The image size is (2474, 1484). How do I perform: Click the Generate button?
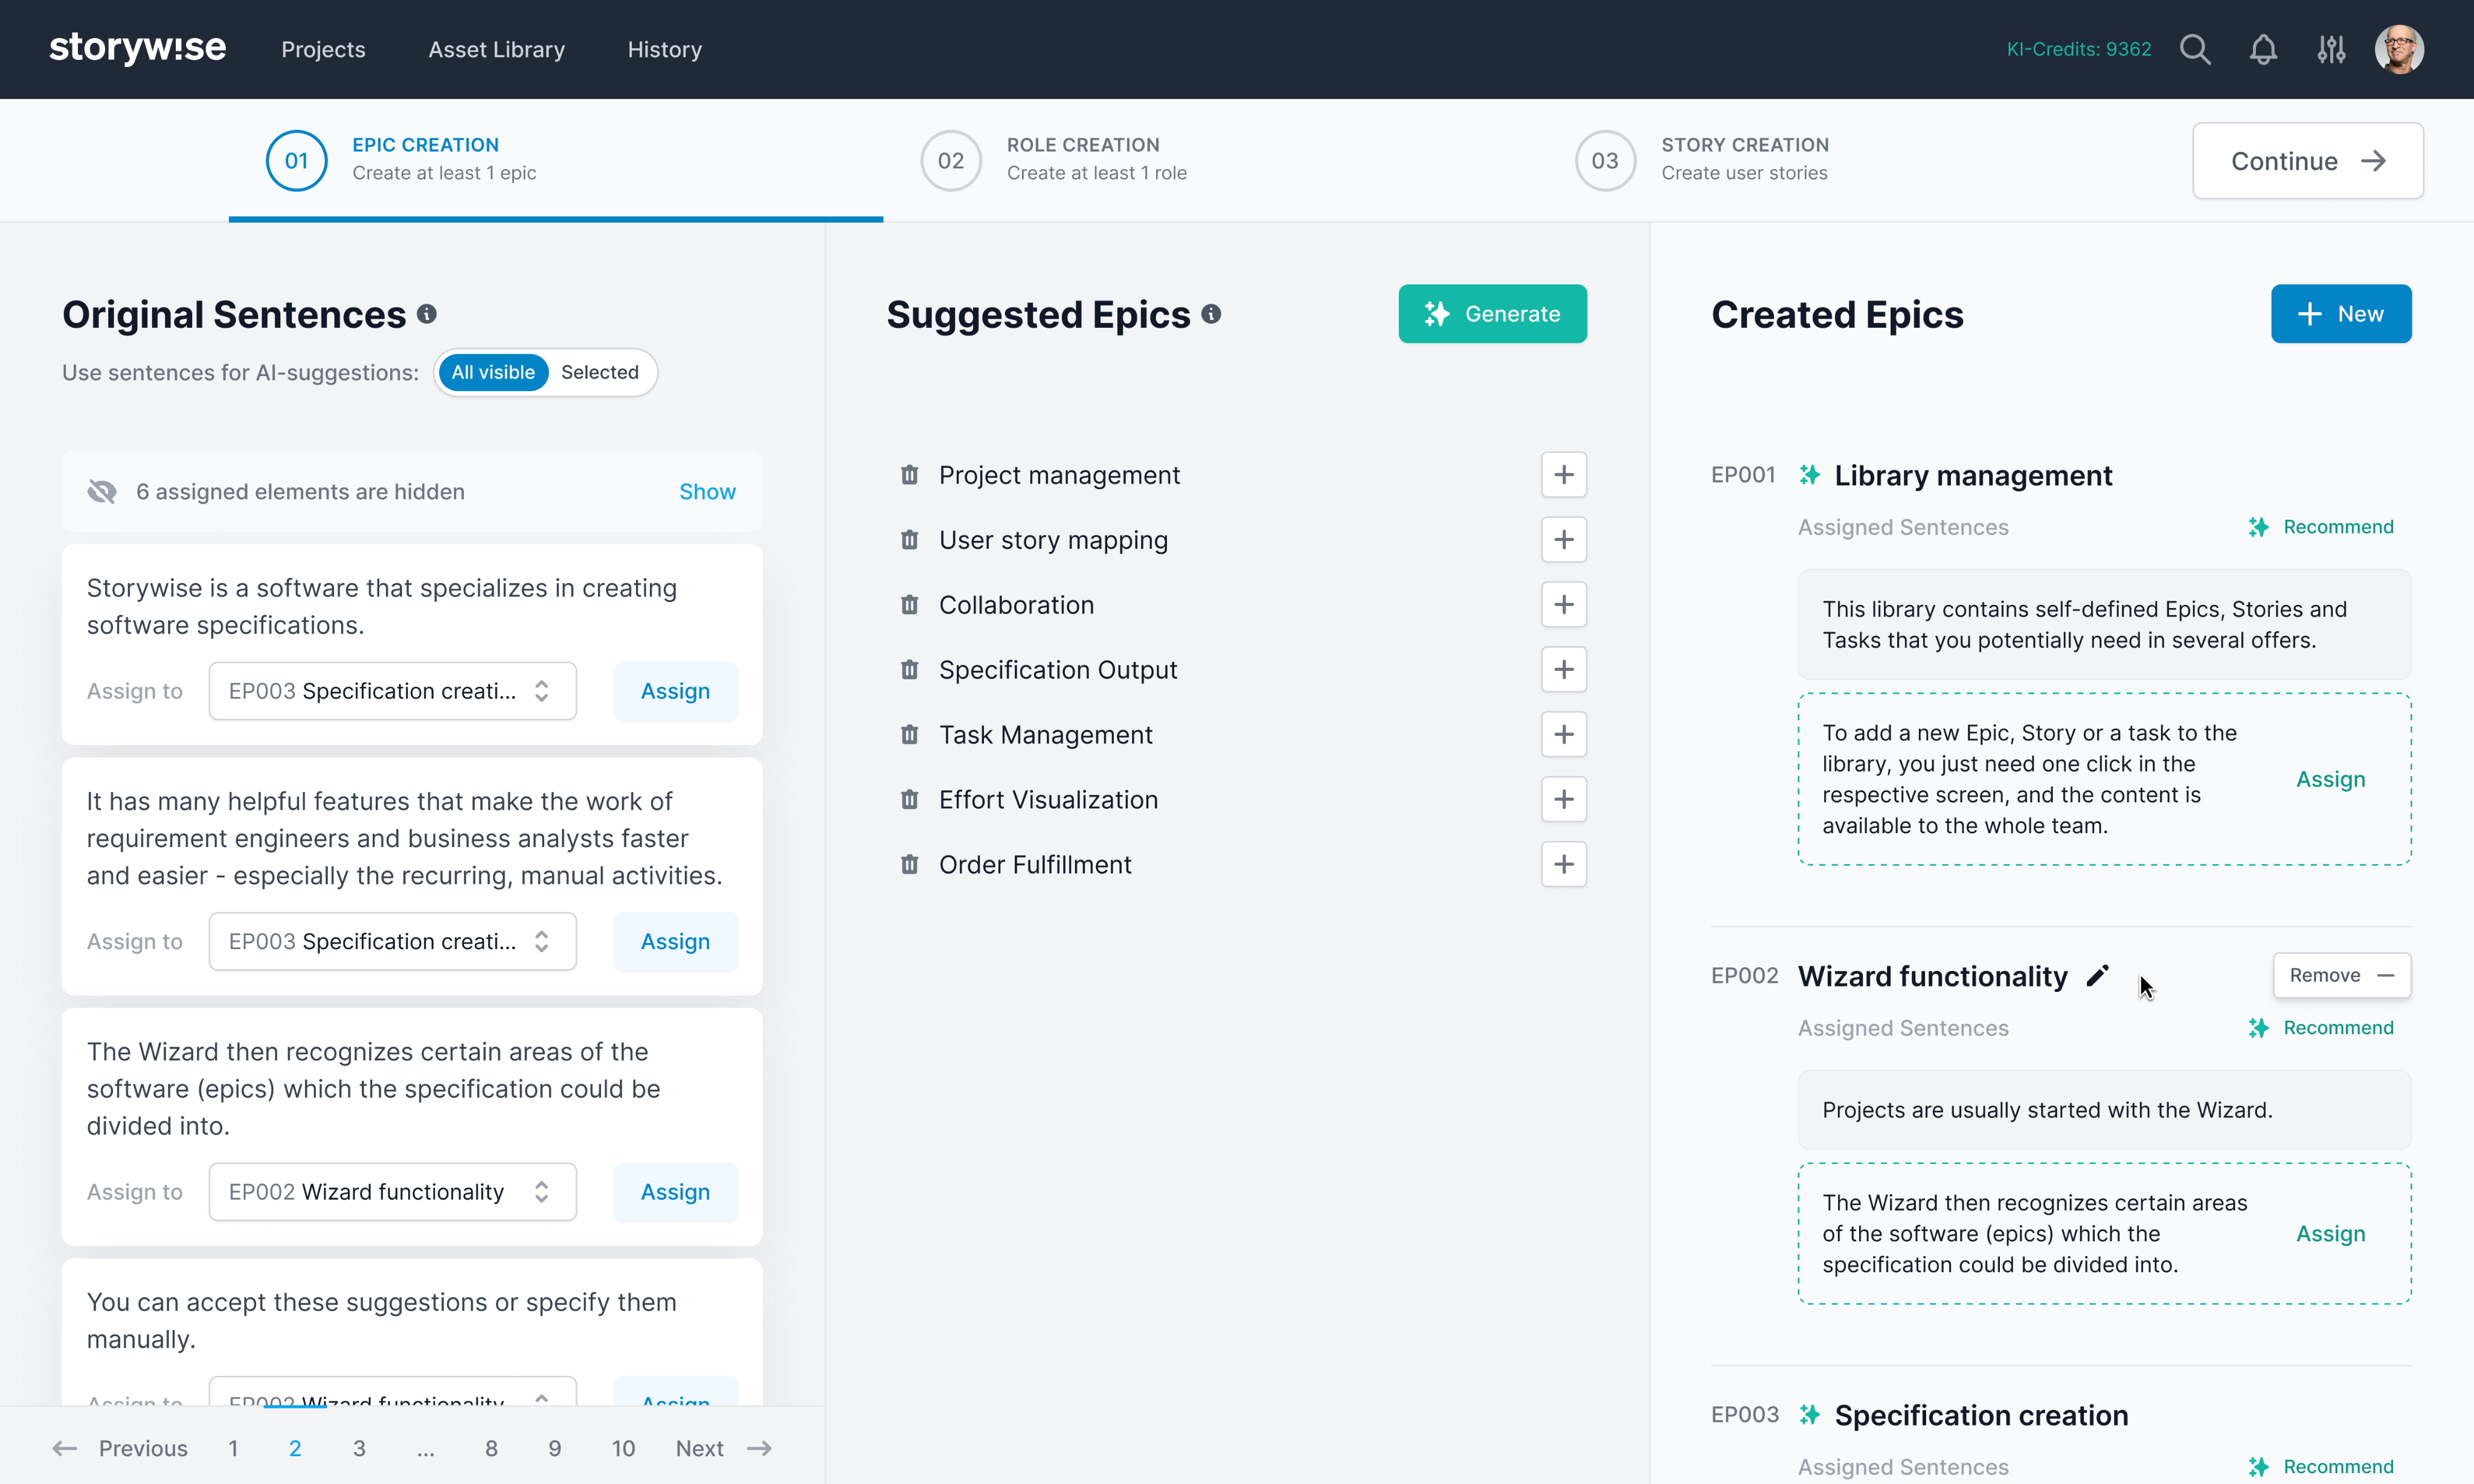(1492, 314)
